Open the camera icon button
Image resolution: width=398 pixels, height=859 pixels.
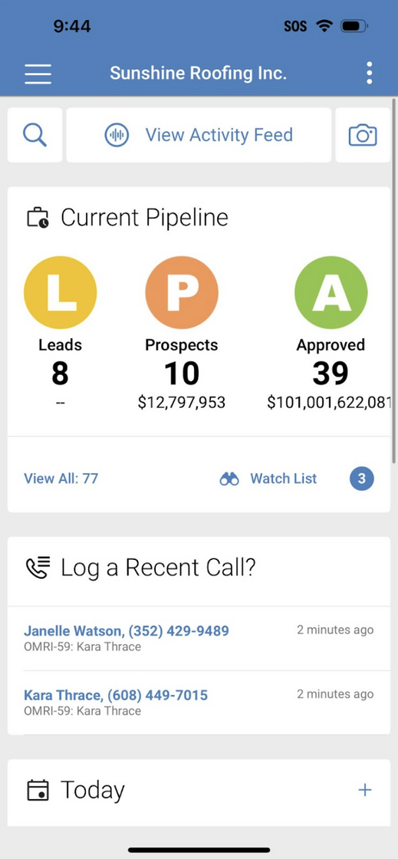(x=363, y=135)
